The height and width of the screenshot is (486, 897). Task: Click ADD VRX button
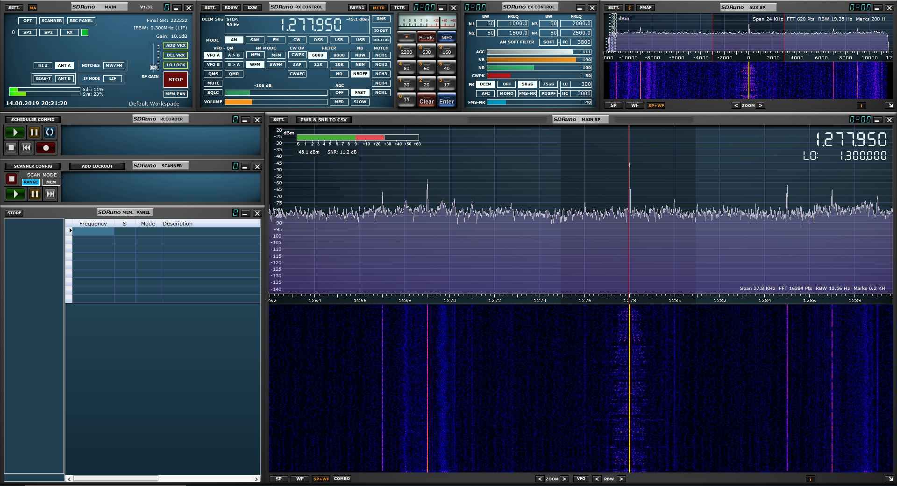[x=176, y=46]
